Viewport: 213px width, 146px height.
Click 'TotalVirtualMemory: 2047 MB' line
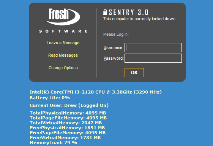[66, 123]
